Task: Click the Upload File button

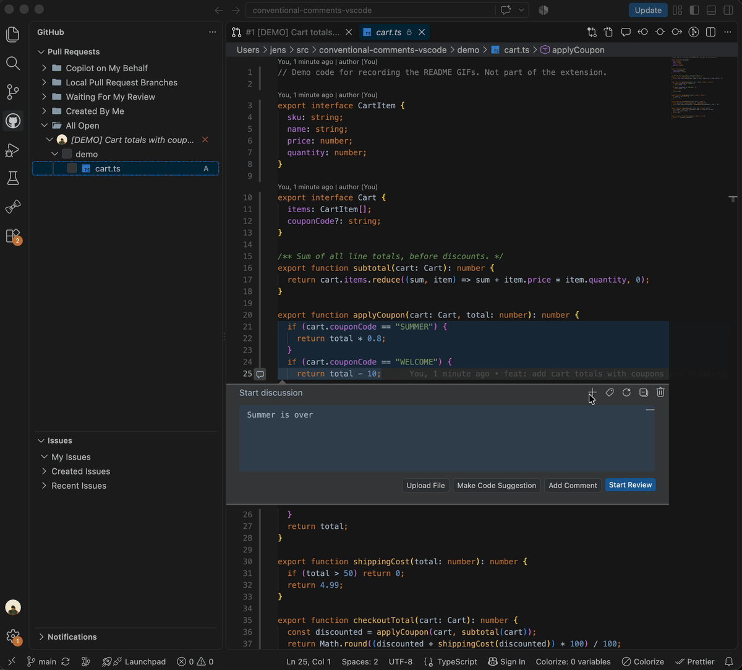Action: [425, 486]
